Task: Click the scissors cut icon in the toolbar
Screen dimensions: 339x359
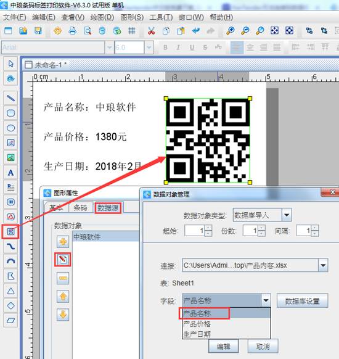Action: [x=151, y=30]
